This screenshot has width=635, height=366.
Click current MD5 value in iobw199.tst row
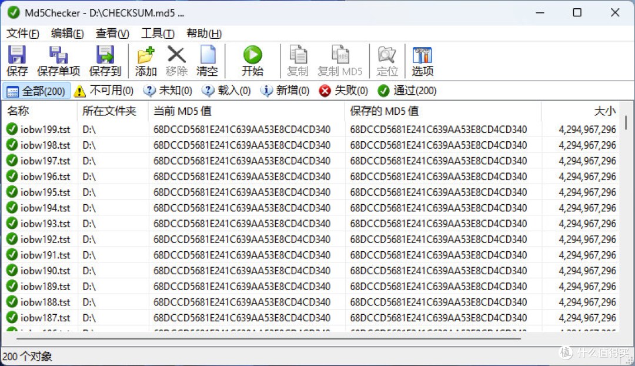242,129
